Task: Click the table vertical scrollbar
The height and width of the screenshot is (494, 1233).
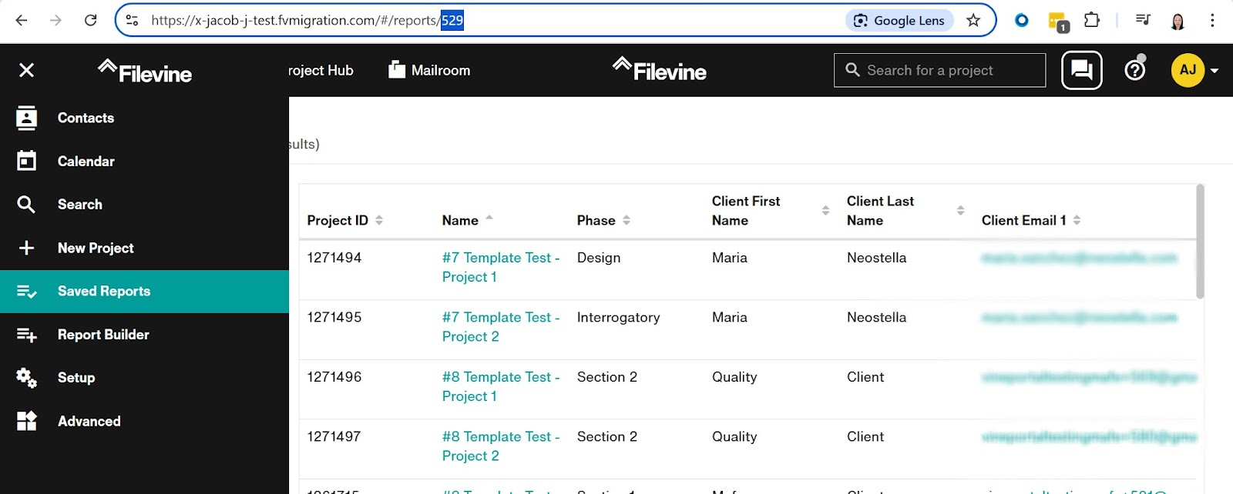Action: pyautogui.click(x=1200, y=241)
